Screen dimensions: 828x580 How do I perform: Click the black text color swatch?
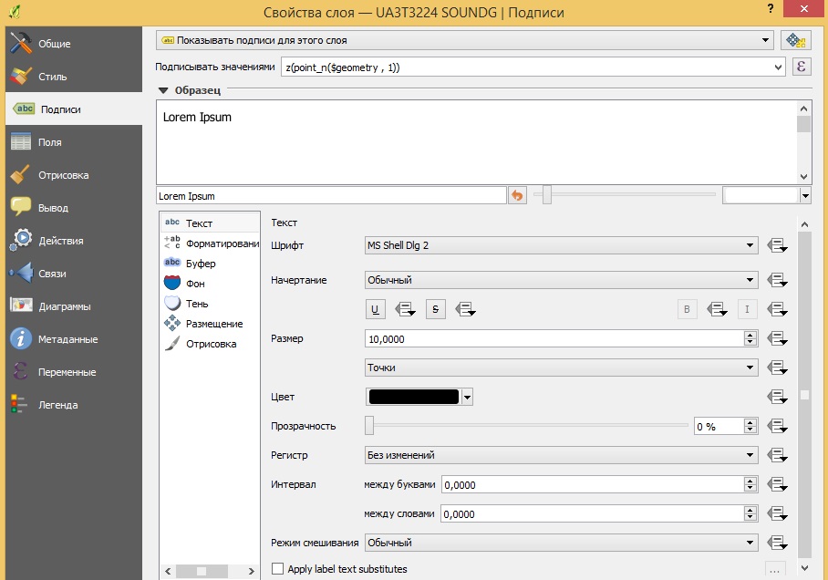(413, 397)
